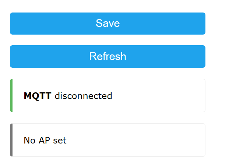Click the Save button
Viewport: 229px width, 163px height.
[x=108, y=24]
